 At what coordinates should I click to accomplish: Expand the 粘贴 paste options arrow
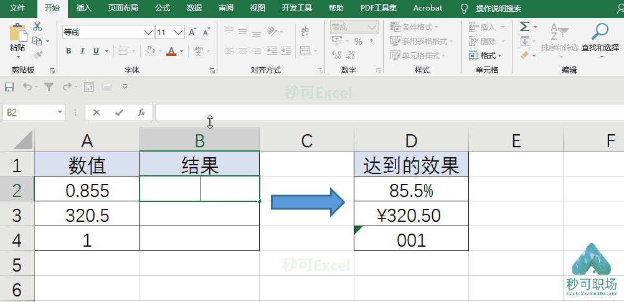point(18,57)
